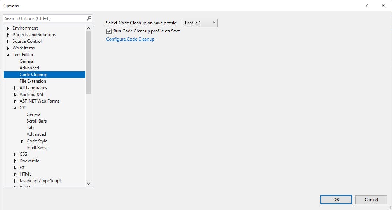Select Advanced under C#
392x210 pixels.
[36, 134]
